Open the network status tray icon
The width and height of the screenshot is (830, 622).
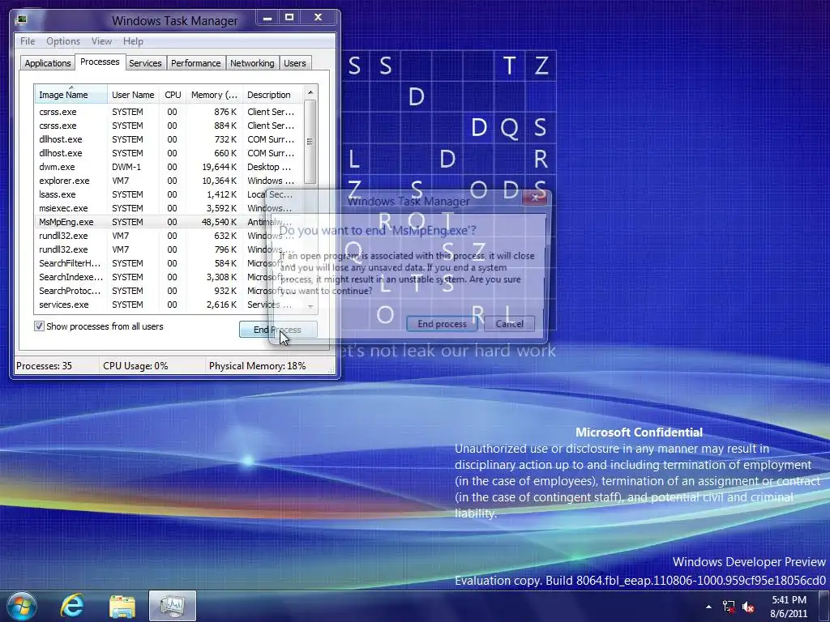coord(729,607)
